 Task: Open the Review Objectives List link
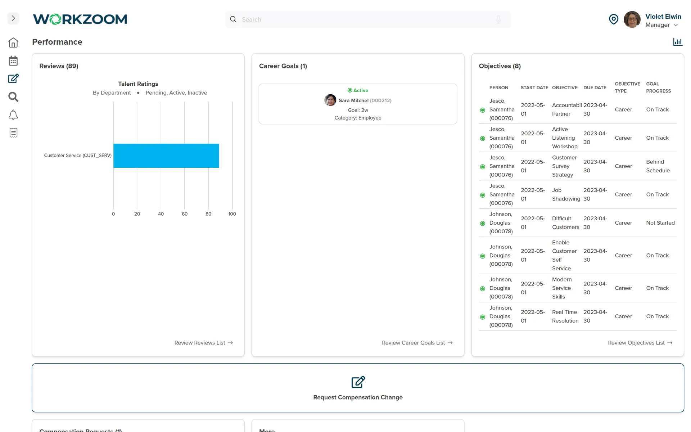(640, 343)
